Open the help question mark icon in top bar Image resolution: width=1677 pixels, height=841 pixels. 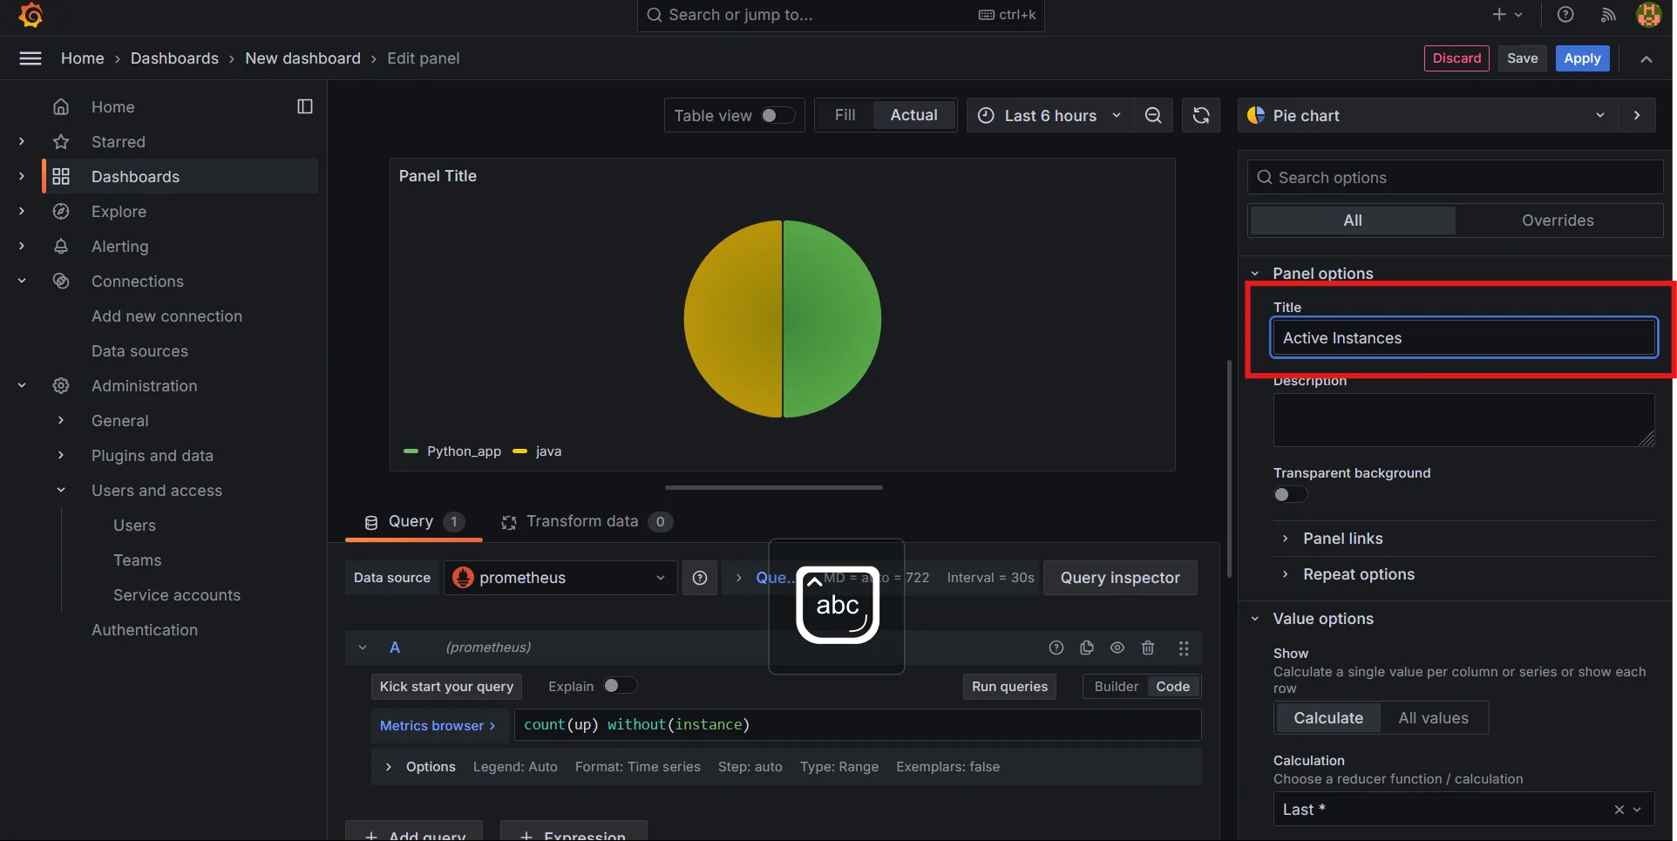click(x=1565, y=15)
